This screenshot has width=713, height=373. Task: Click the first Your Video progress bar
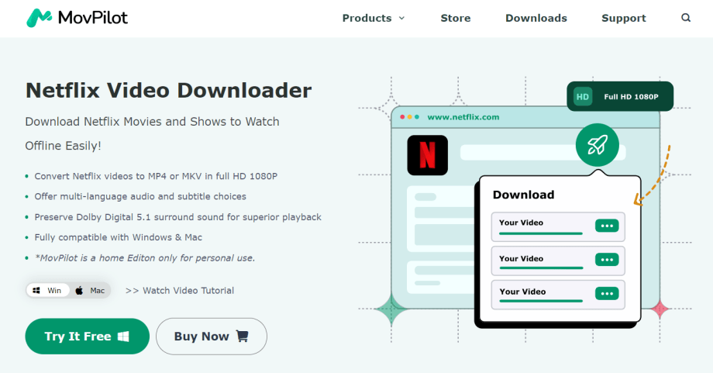point(541,233)
